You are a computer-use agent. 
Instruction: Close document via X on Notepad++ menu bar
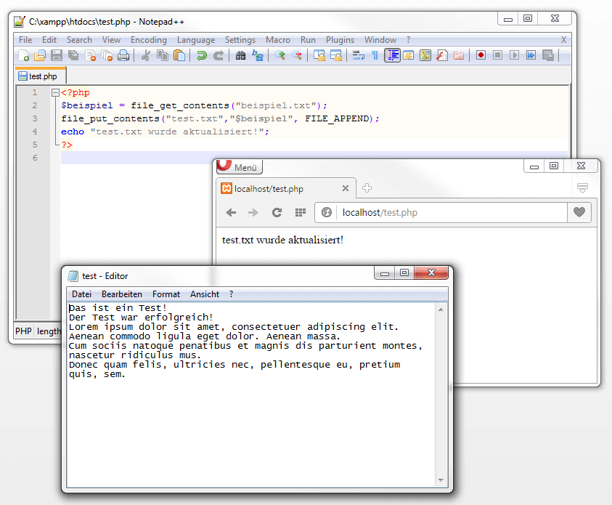tap(563, 40)
